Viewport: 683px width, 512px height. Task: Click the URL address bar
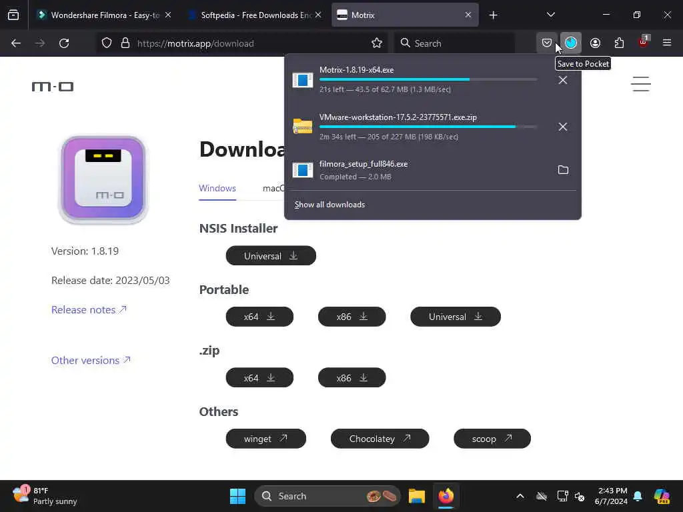coord(241,43)
